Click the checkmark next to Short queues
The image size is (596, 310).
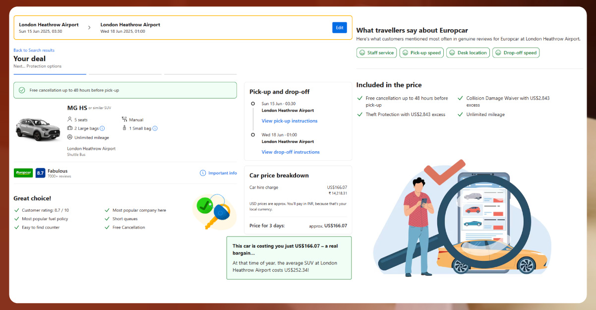point(107,219)
